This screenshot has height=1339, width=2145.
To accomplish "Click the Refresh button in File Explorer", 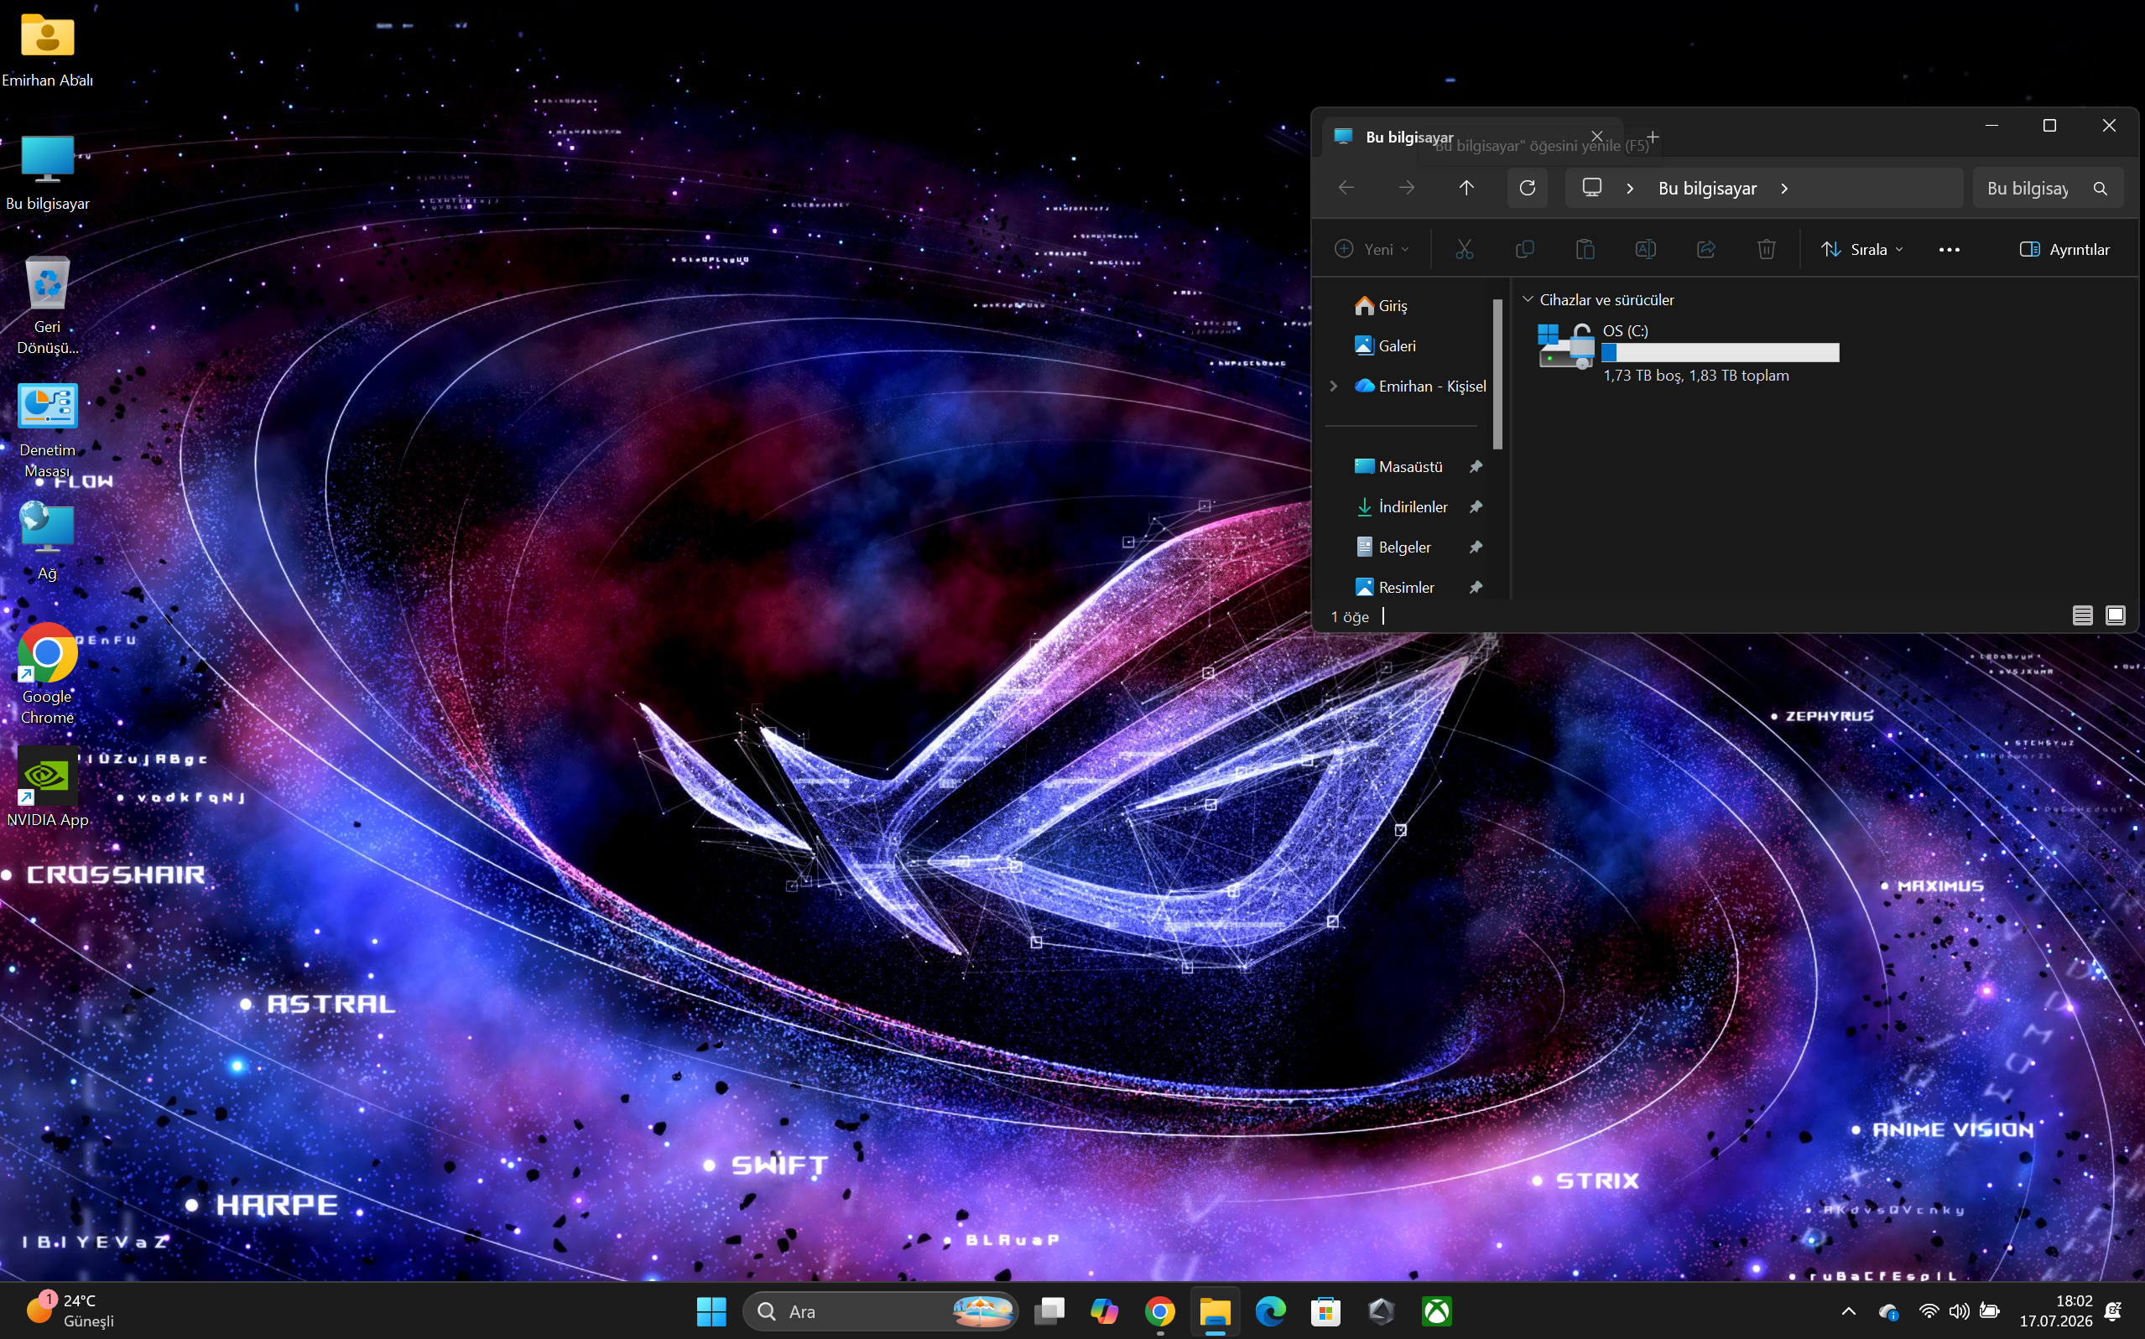I will (x=1527, y=188).
